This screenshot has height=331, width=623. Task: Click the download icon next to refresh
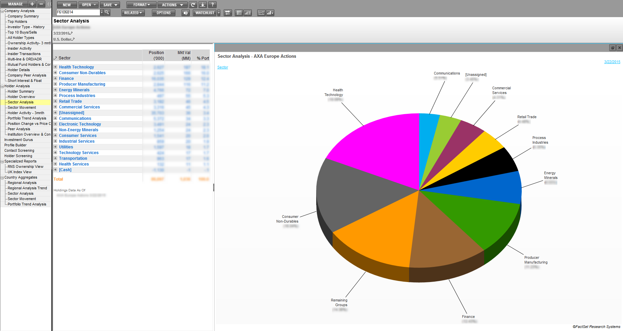(x=203, y=5)
